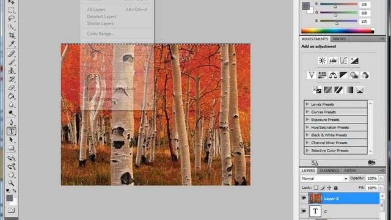
Task: Select the Paint Bucket tool
Action: [x=11, y=97]
